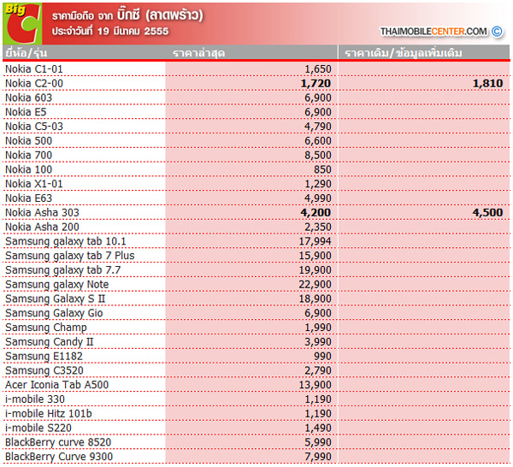Click the Big C logo

point(22,24)
